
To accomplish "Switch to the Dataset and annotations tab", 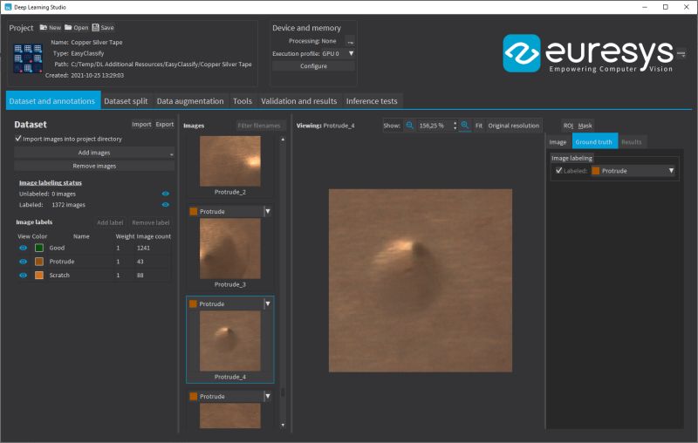I will [x=52, y=101].
